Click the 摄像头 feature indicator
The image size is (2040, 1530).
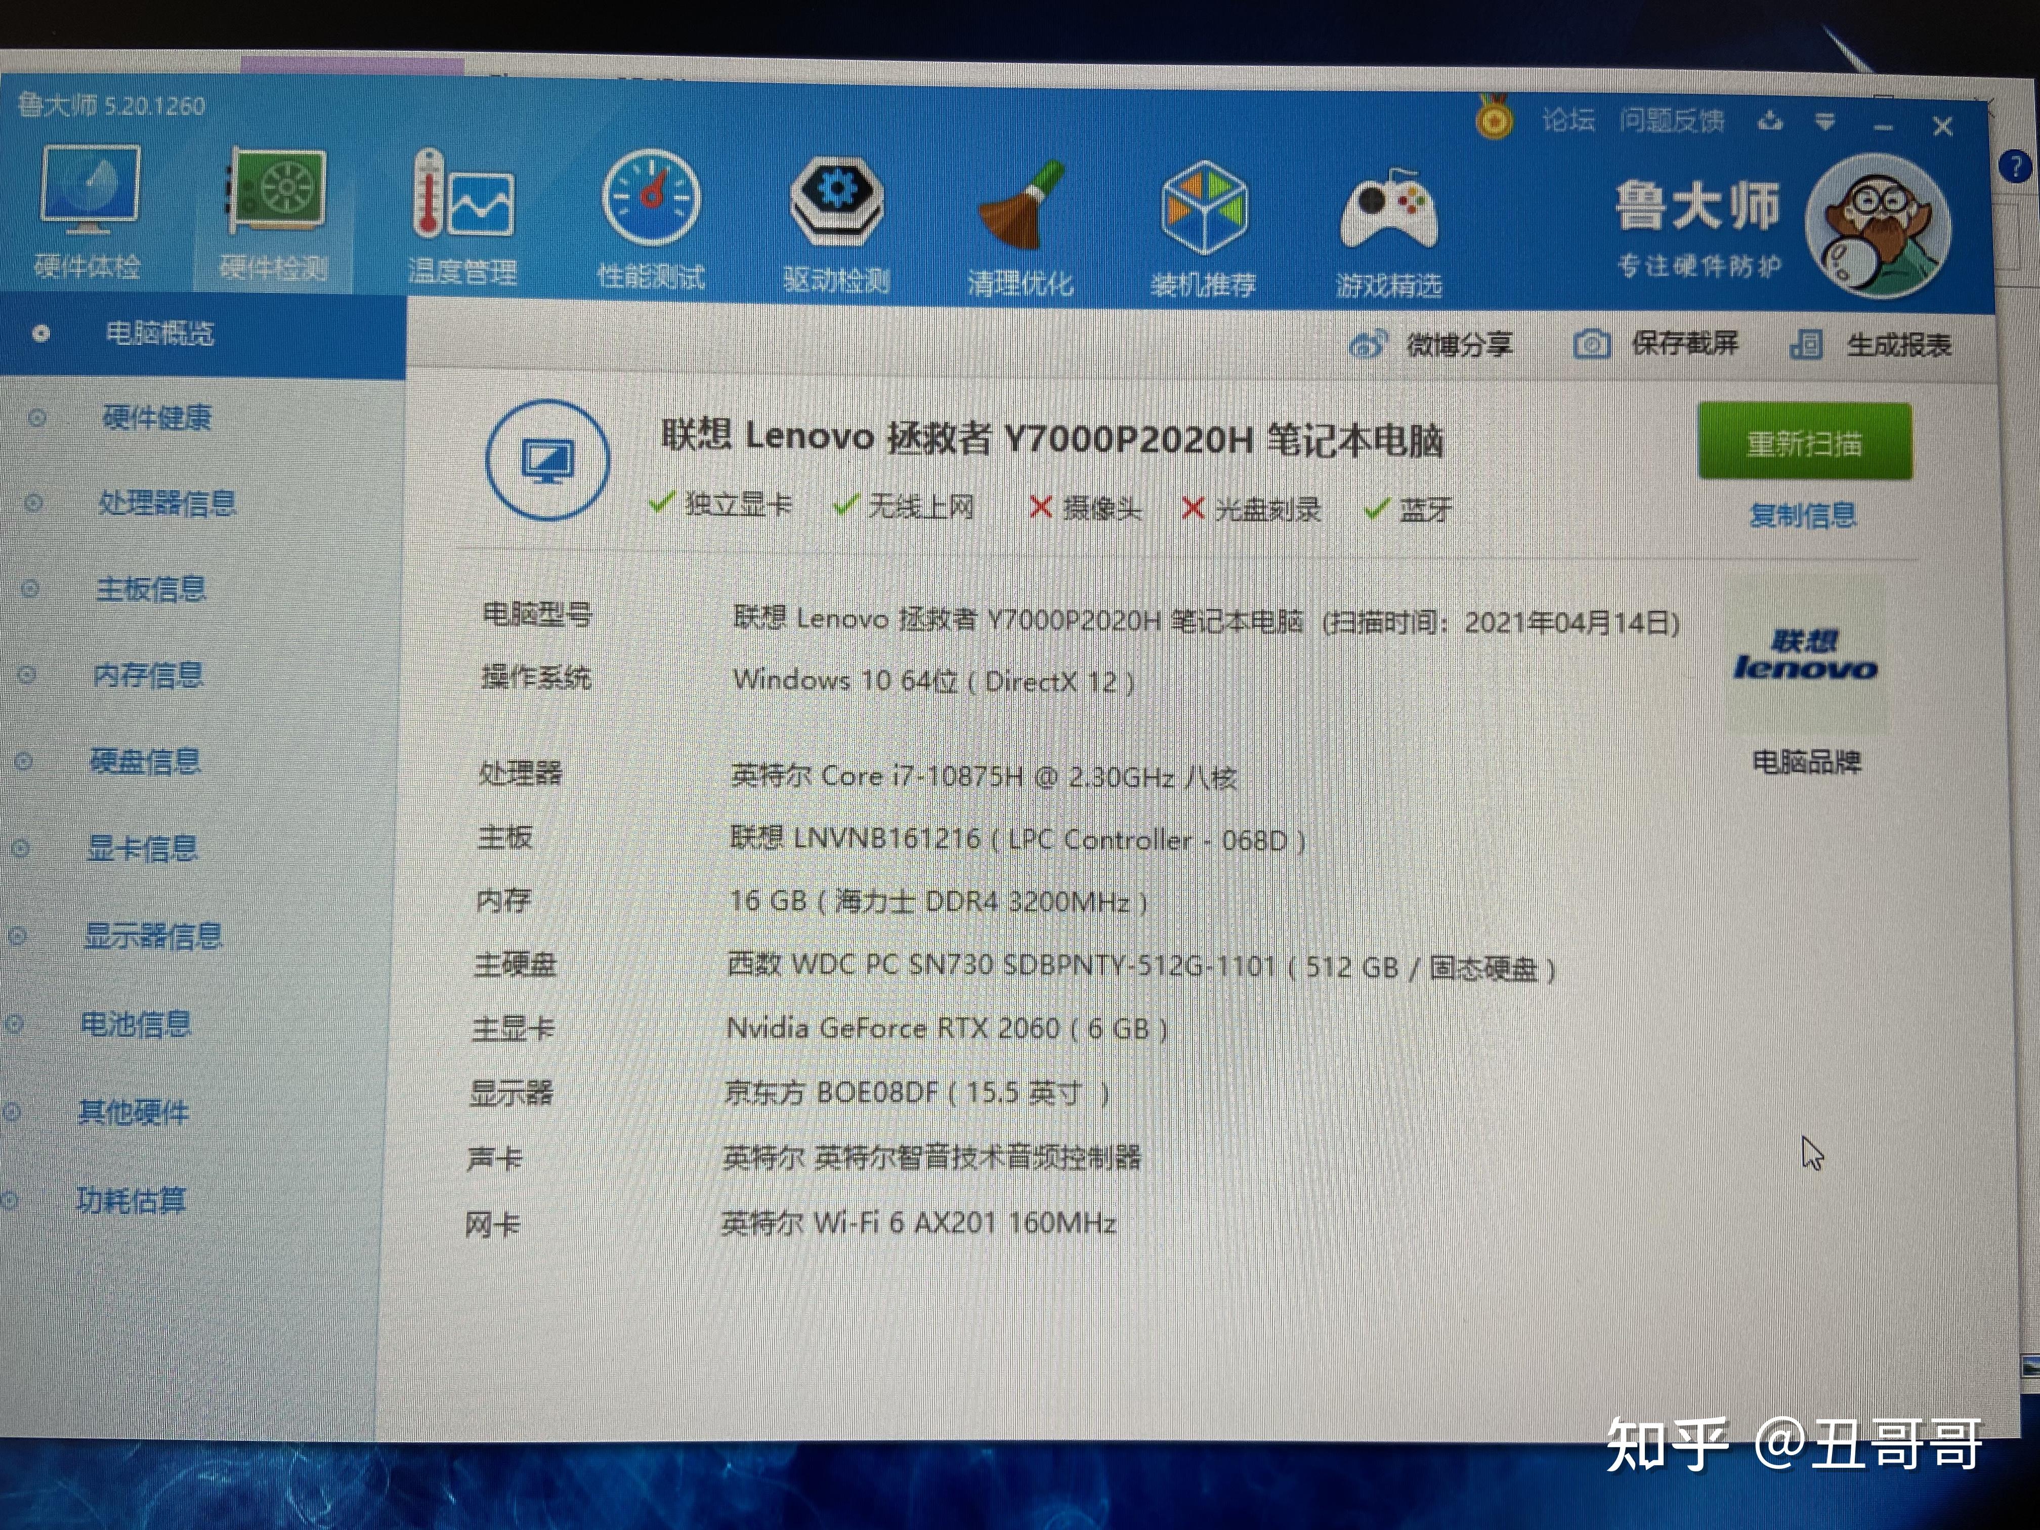(x=1085, y=508)
